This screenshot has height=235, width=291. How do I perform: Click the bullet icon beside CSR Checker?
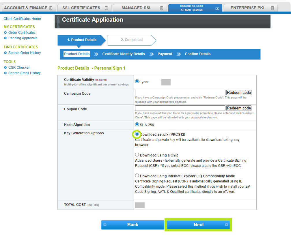(x=5, y=68)
